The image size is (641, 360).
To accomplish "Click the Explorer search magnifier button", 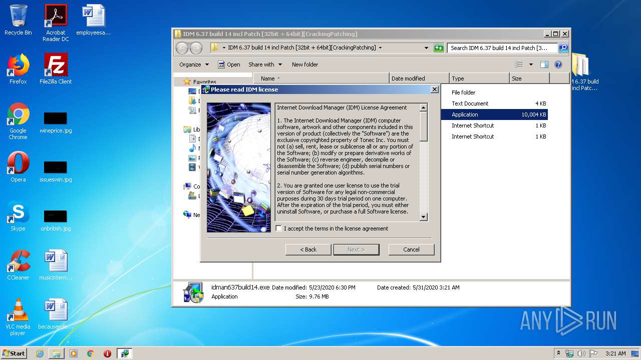I will point(563,47).
